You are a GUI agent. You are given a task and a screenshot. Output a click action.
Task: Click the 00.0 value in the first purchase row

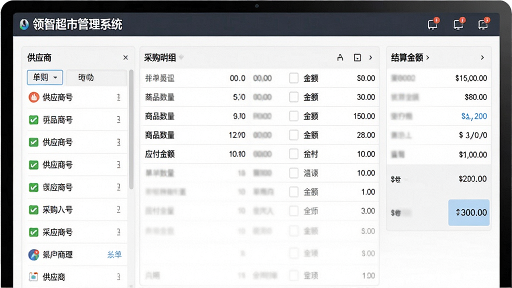(237, 78)
